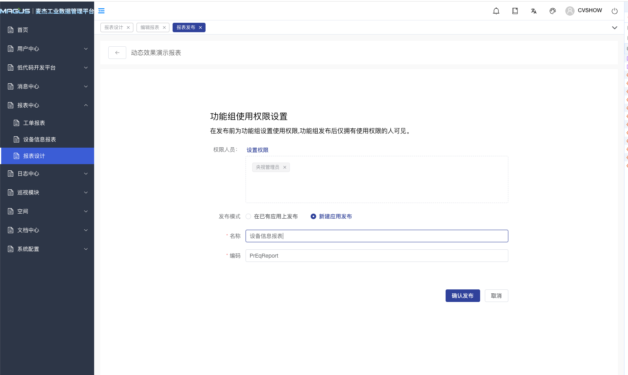Close the 报表设计 tab
628x375 pixels.
point(128,27)
